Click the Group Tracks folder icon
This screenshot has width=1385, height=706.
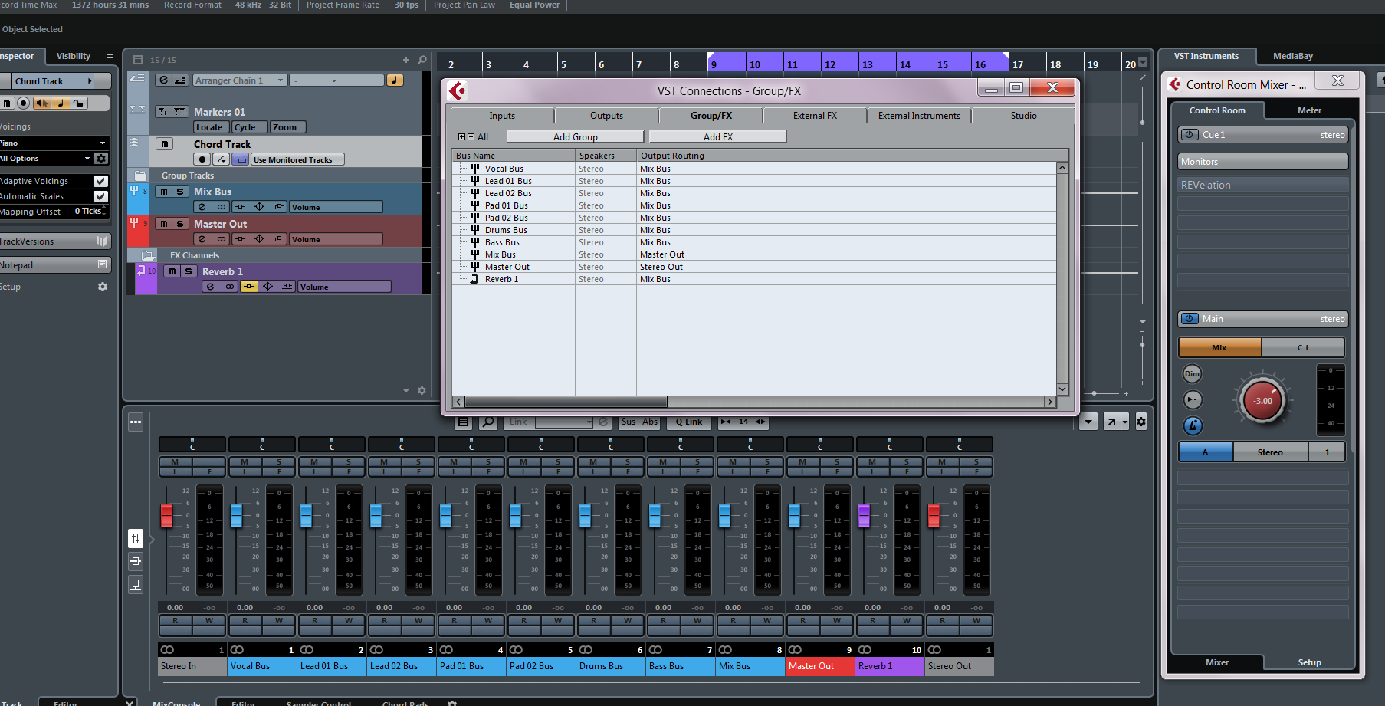click(140, 176)
